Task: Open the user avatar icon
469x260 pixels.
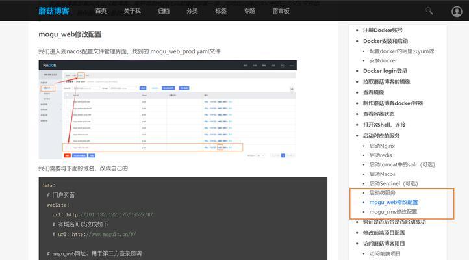Action: [x=457, y=11]
